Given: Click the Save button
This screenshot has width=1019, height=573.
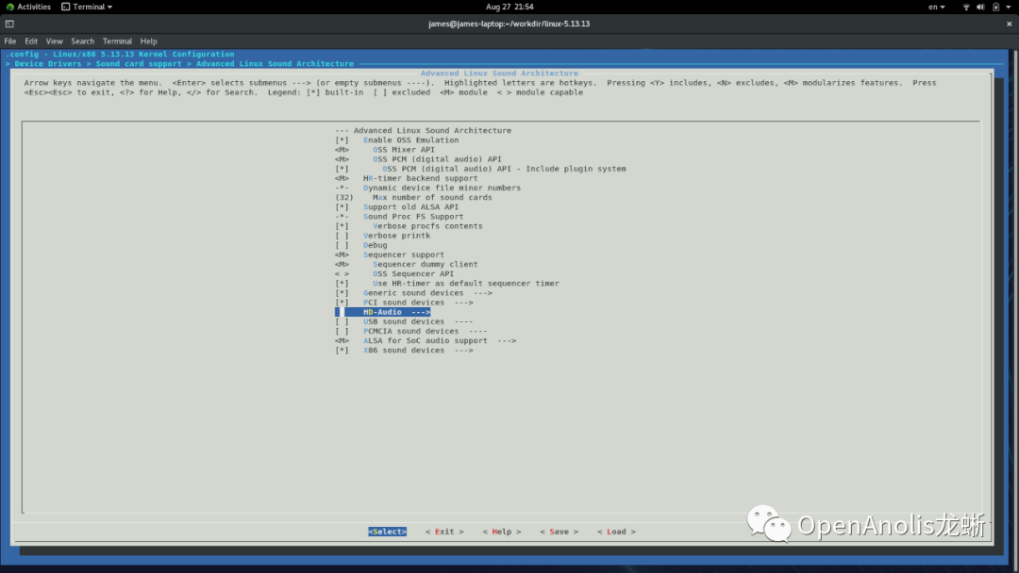Looking at the screenshot, I should tap(559, 532).
